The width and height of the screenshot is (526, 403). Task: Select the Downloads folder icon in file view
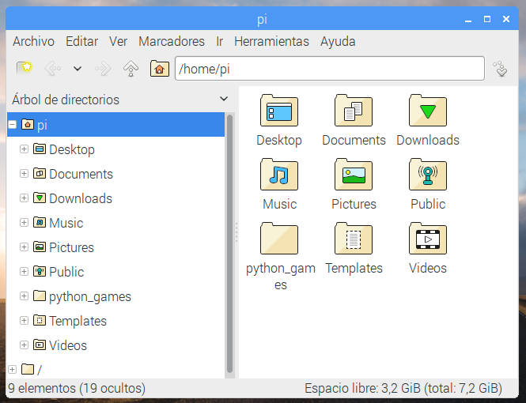(x=428, y=111)
